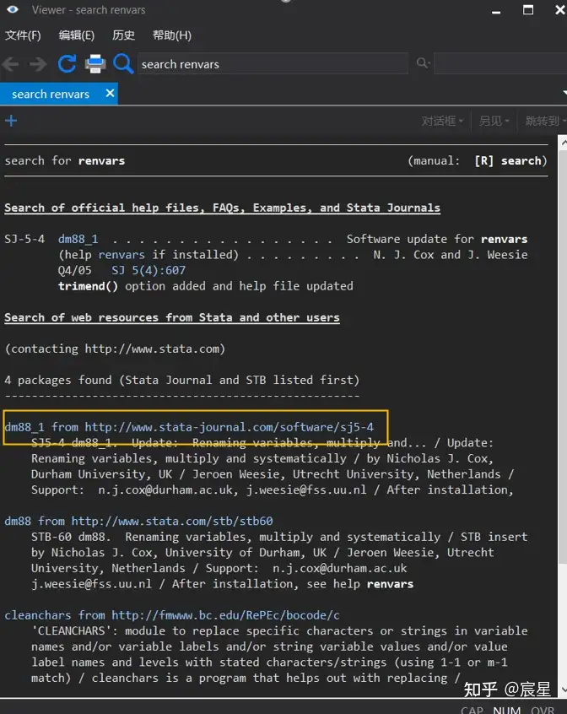Click 'Search of official help files' heading
Viewport: 567px width, 714px height.
(x=223, y=208)
